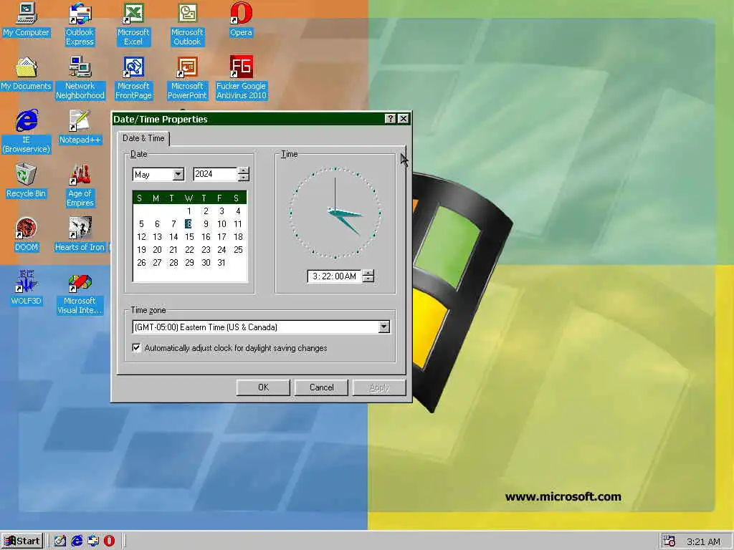Select the Opera desktop shortcut
734x550 pixels.
[x=241, y=19]
